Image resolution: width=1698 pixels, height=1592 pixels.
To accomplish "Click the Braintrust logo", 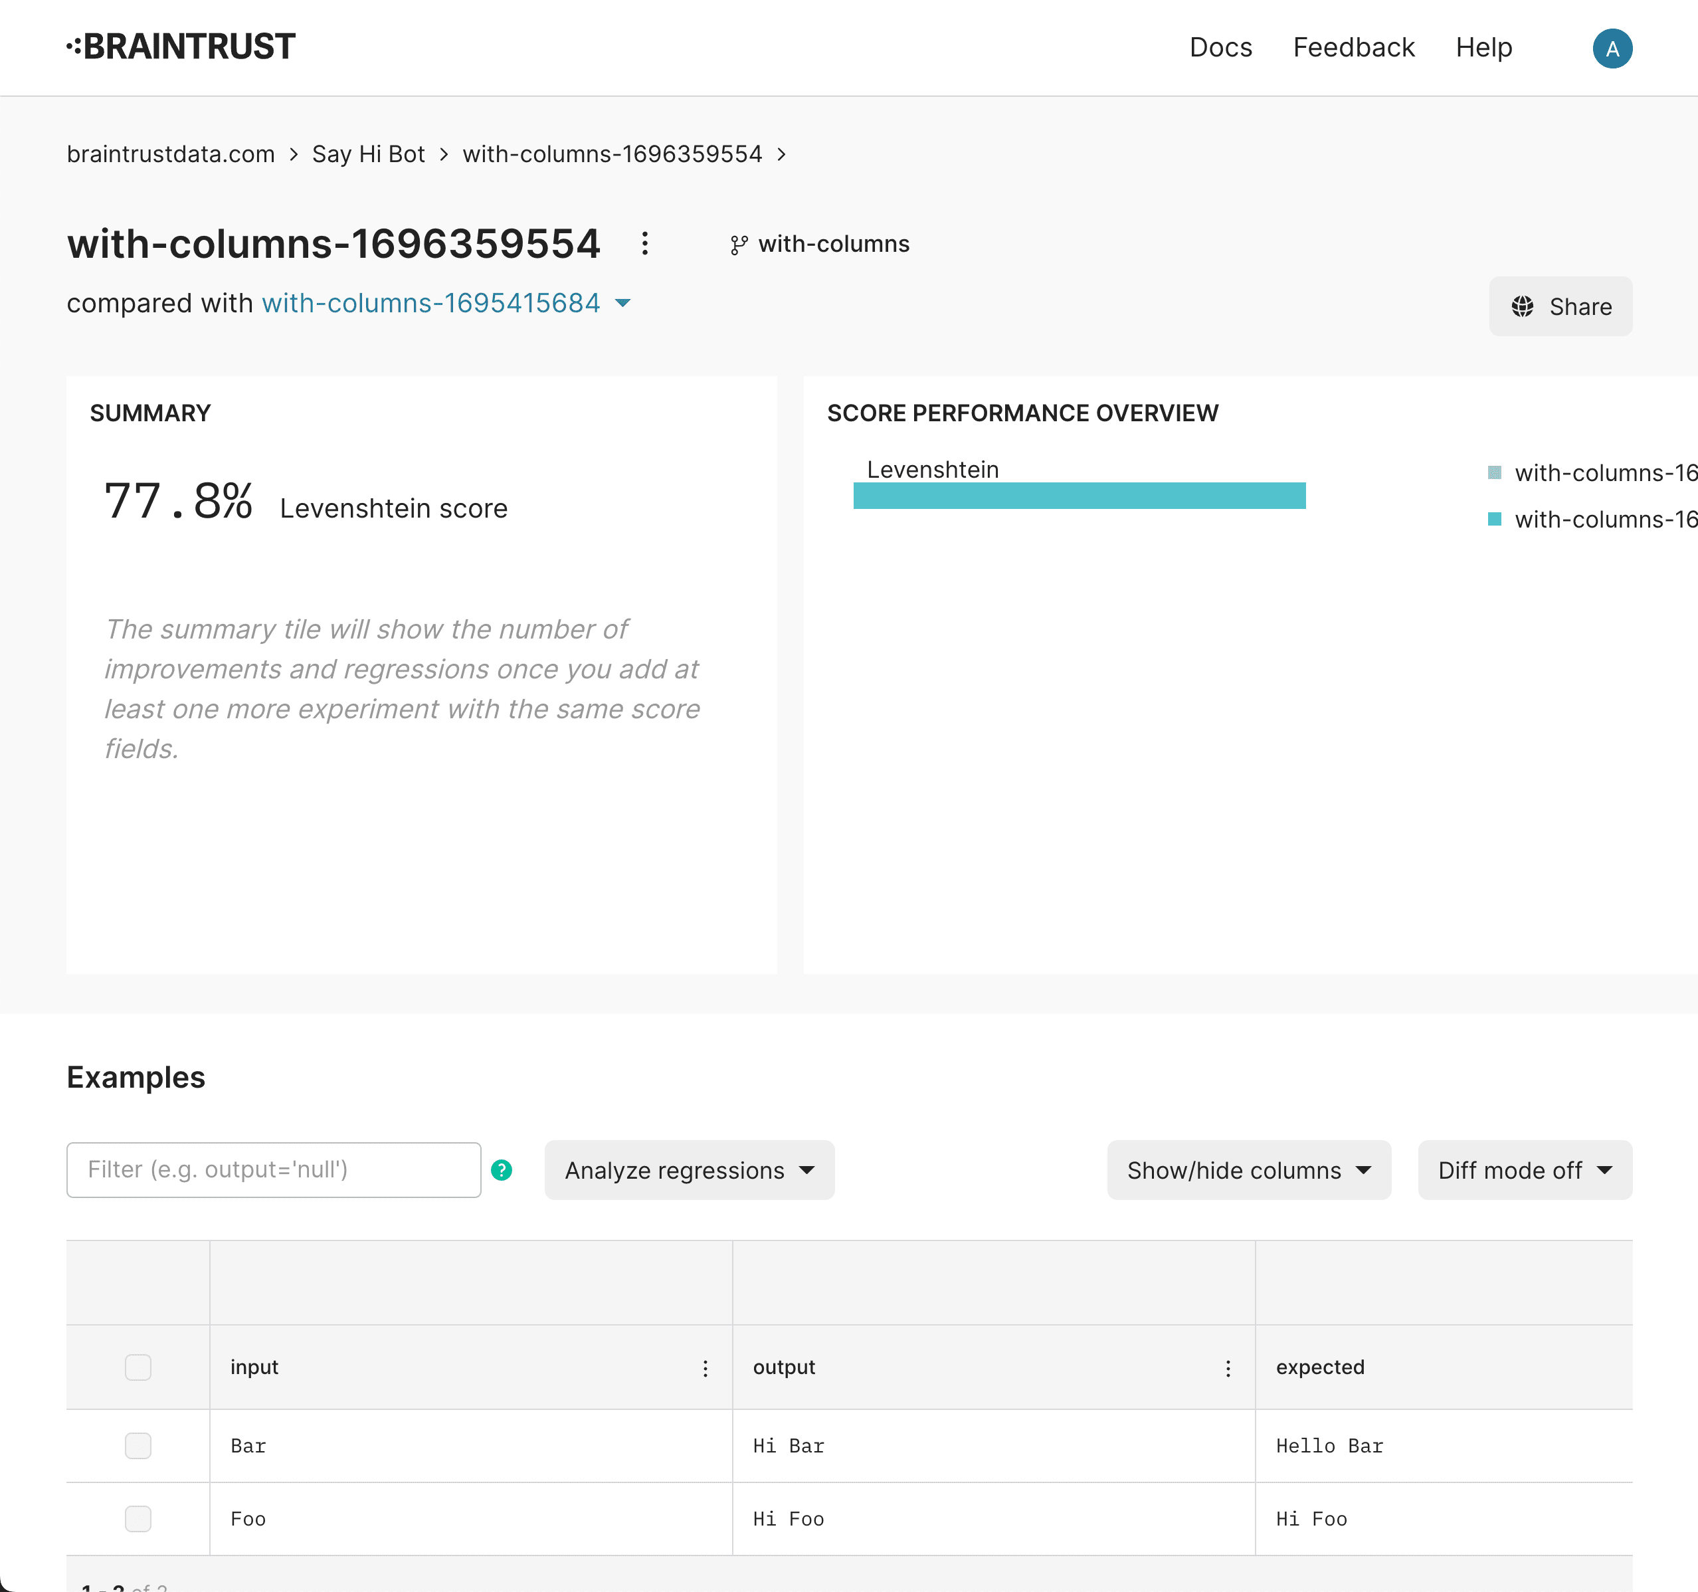I will point(181,47).
